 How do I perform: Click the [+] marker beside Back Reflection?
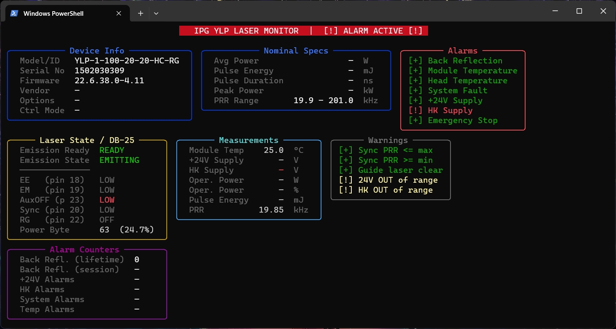click(415, 61)
